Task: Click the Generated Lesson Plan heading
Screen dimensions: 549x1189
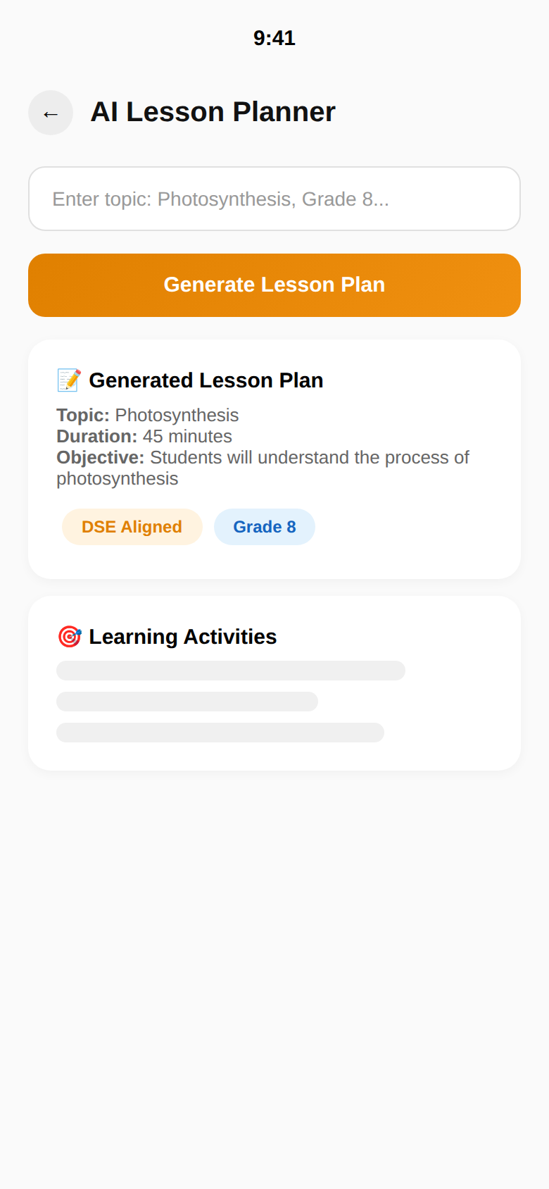Action: (x=206, y=380)
